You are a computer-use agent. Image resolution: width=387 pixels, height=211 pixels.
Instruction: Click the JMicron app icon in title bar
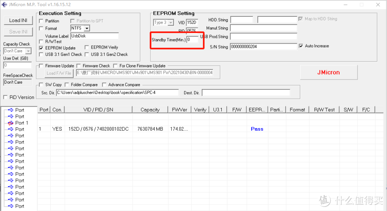pyautogui.click(x=4, y=4)
